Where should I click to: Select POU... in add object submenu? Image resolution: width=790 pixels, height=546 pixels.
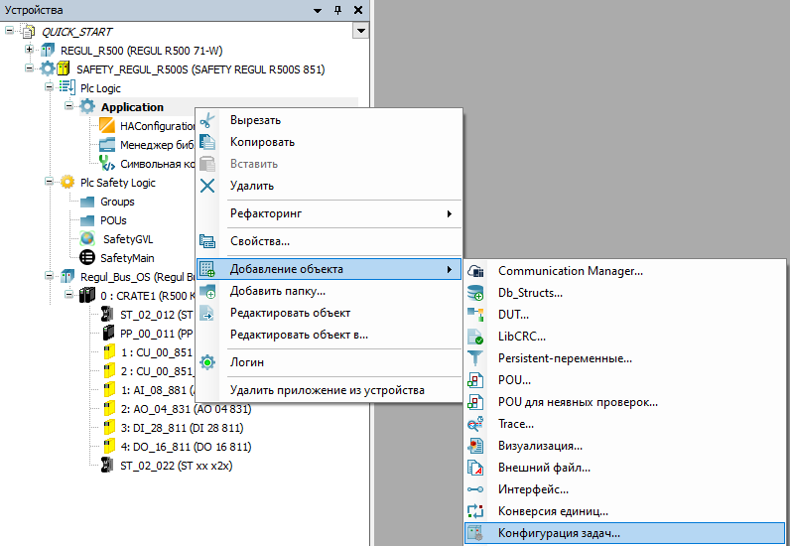(514, 380)
